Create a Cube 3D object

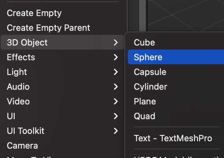click(x=144, y=43)
